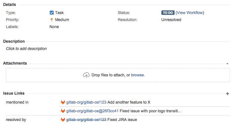Open the View Workflow link
235x130 pixels.
coord(190,13)
